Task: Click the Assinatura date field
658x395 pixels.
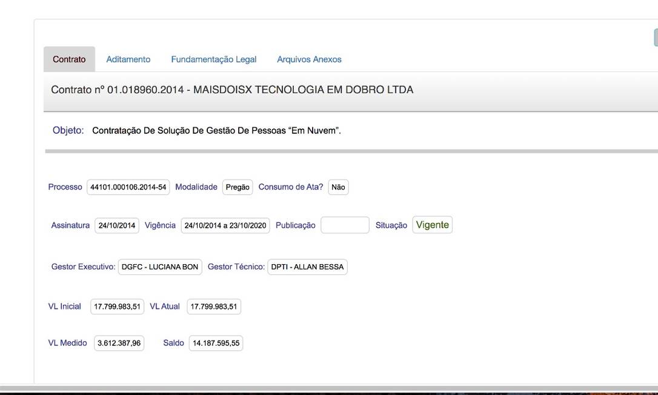Action: click(x=117, y=225)
